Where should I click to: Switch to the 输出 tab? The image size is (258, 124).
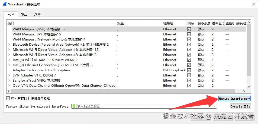tap(24, 14)
